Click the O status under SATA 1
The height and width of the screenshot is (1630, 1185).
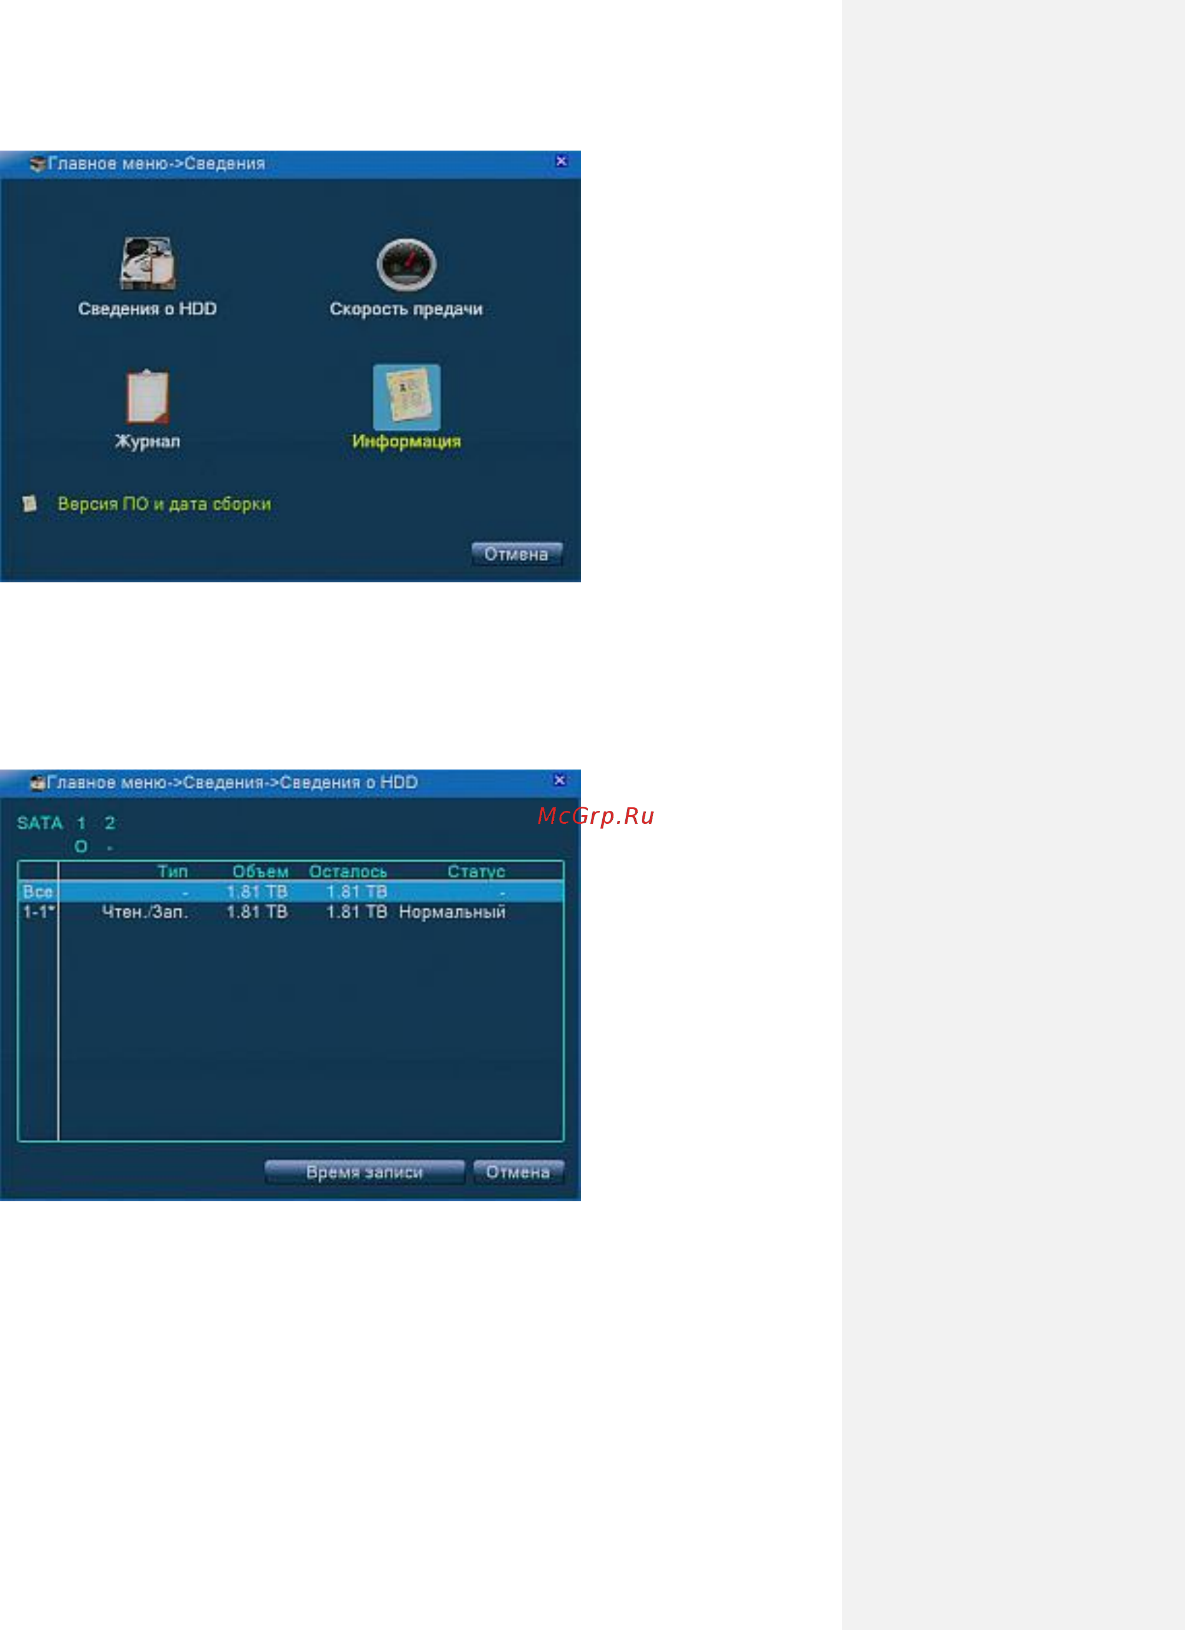(81, 847)
